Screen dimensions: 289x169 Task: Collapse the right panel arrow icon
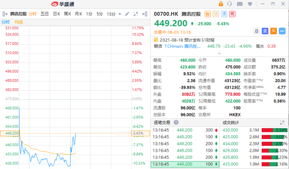144,14
